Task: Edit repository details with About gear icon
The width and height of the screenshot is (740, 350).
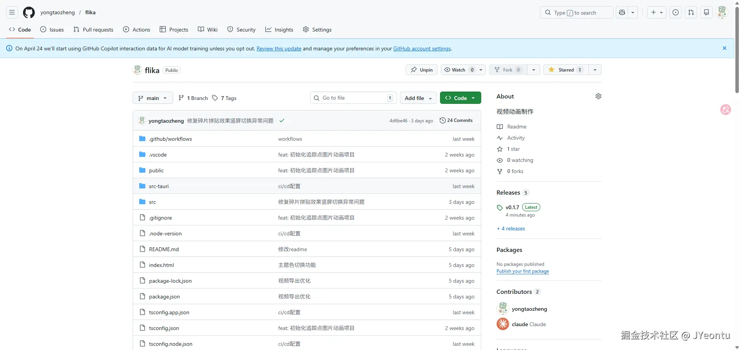Action: pos(598,96)
